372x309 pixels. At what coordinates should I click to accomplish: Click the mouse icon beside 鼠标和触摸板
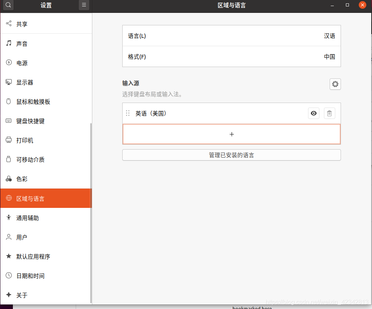[x=9, y=101]
